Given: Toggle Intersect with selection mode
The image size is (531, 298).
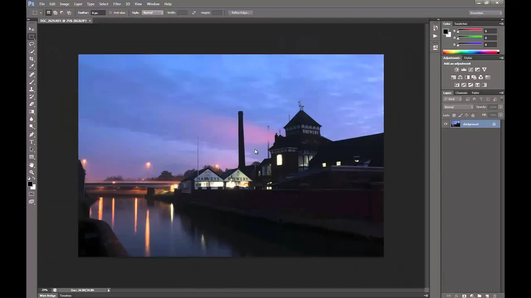Looking at the screenshot, I should [69, 13].
